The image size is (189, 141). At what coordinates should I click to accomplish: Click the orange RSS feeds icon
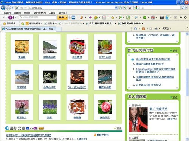[143, 29]
